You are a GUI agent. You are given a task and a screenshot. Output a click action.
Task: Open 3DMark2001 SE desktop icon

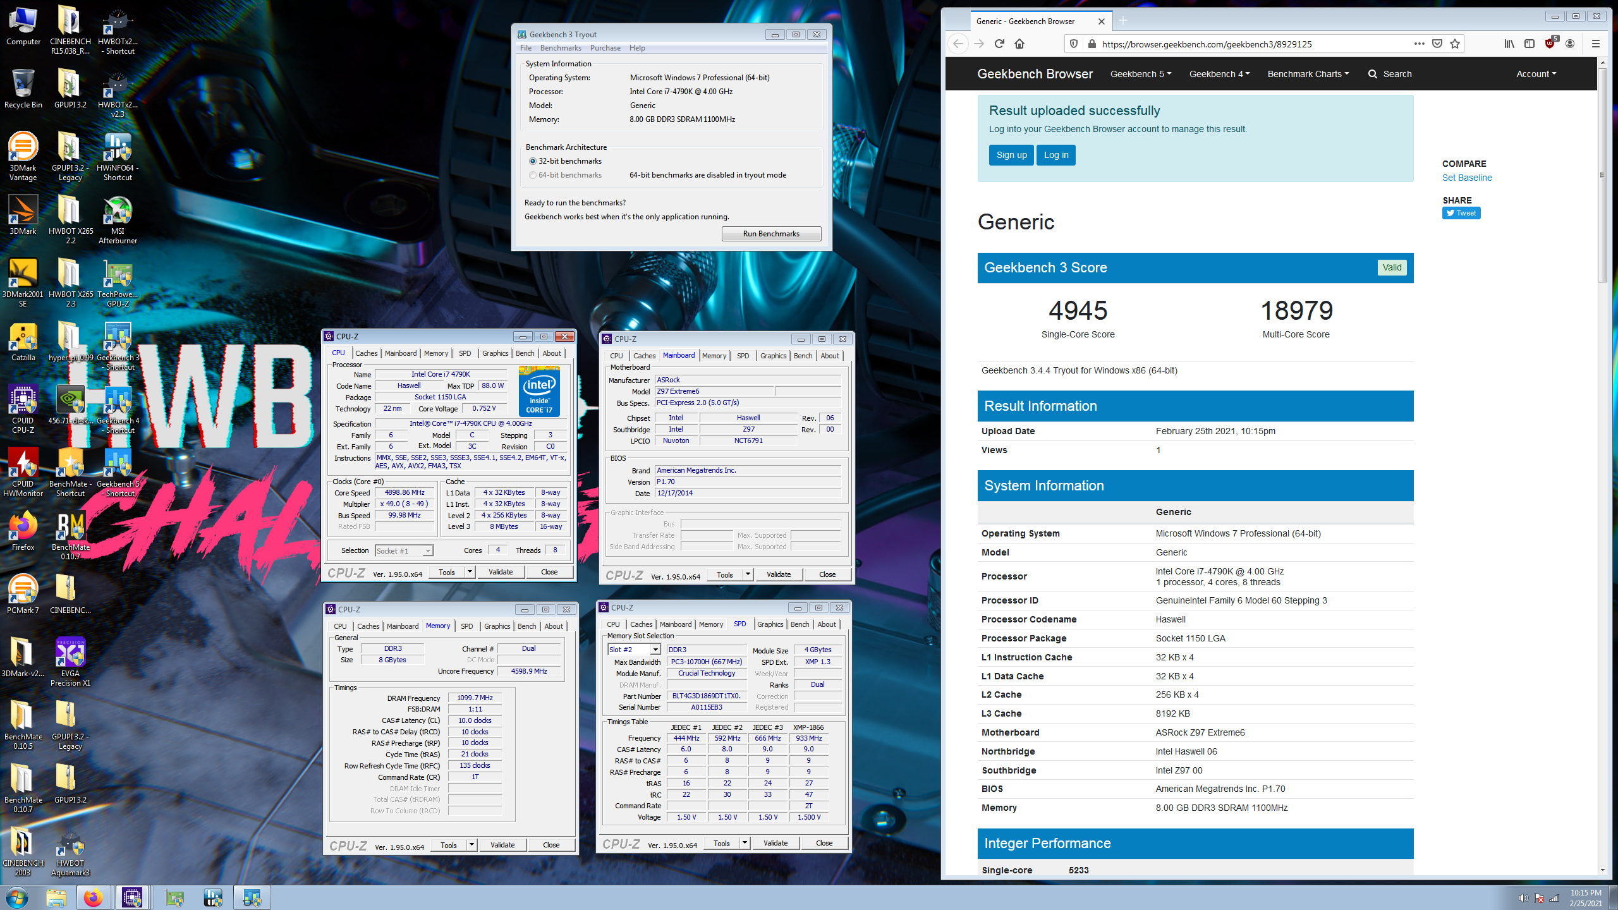[x=23, y=282]
